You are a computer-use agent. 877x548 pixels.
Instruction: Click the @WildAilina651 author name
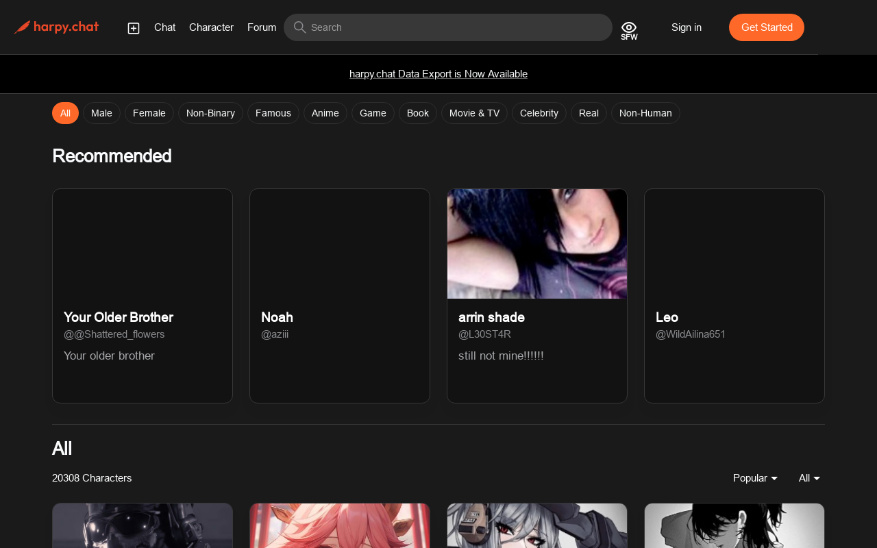[691, 334]
